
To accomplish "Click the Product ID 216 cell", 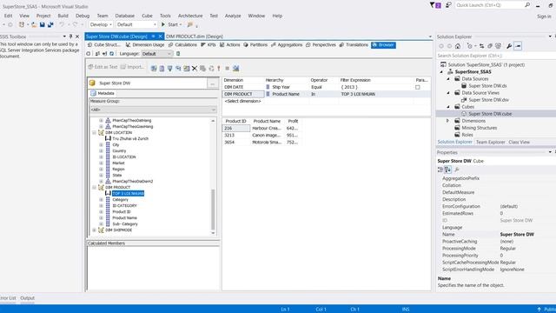I will point(235,128).
